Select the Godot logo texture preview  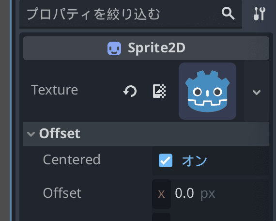[x=207, y=91]
